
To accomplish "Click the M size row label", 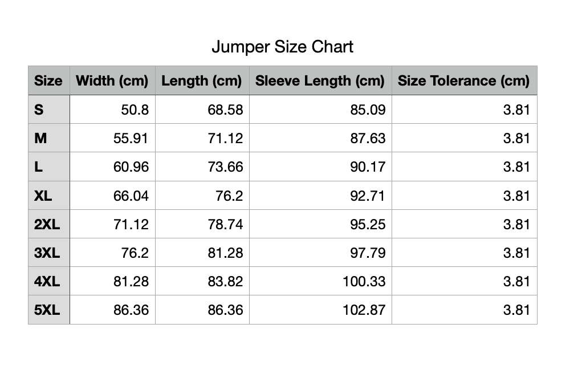I will pyautogui.click(x=40, y=138).
